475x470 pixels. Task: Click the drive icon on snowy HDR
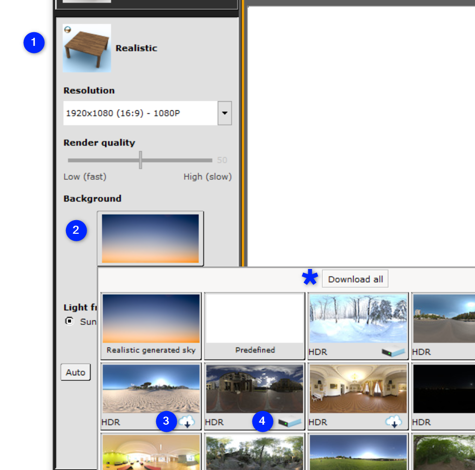pyautogui.click(x=393, y=352)
